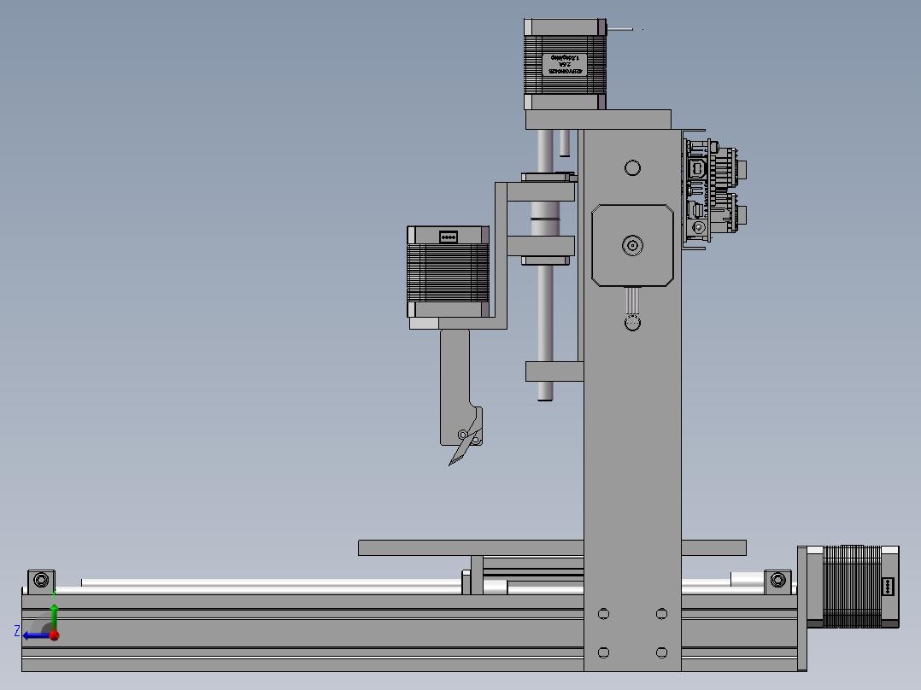Image resolution: width=921 pixels, height=690 pixels.
Task: Select the right-hand X-axis stepper motor
Action: click(x=850, y=589)
